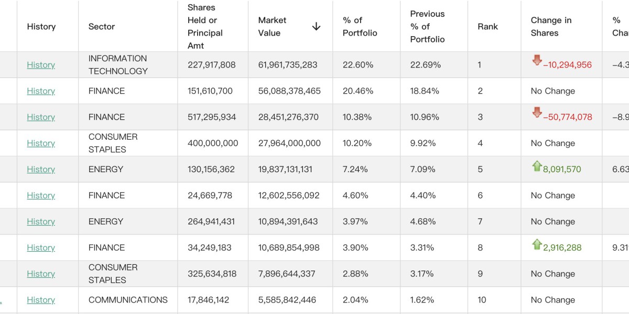The width and height of the screenshot is (629, 314).
Task: Sort by the % of Portfolio header
Action: [360, 27]
